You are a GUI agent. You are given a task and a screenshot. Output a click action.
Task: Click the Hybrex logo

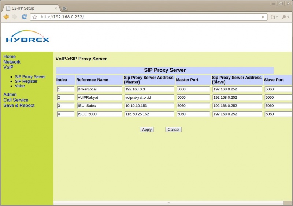(27, 36)
